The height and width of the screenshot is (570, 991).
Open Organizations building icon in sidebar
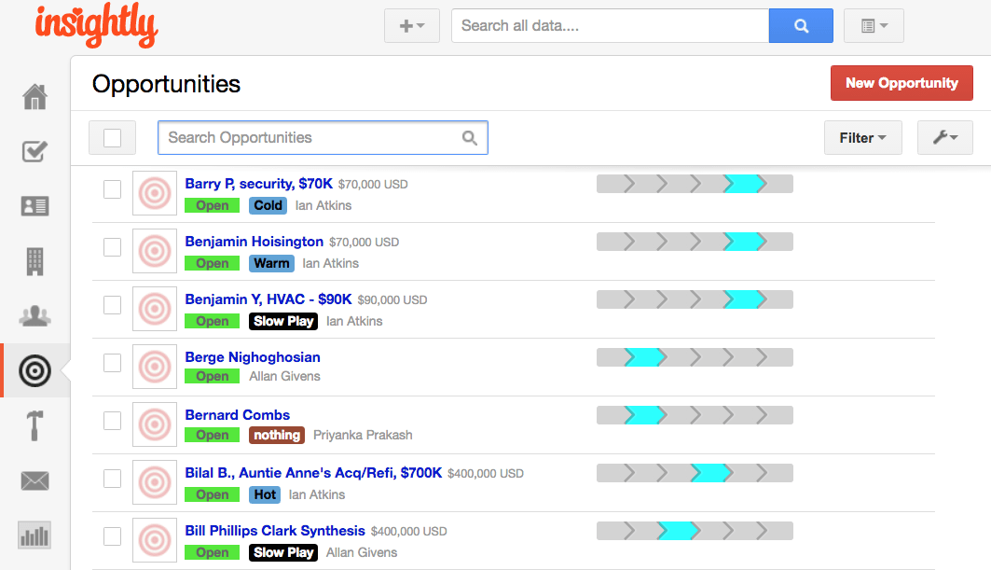pos(34,261)
